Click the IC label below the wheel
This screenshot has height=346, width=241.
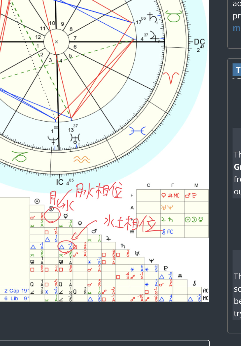(x=60, y=182)
